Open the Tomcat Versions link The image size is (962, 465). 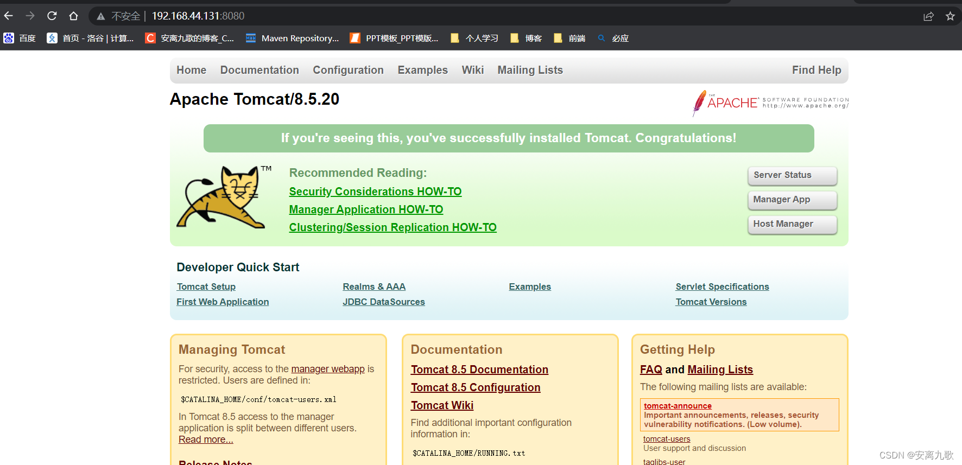coord(711,302)
